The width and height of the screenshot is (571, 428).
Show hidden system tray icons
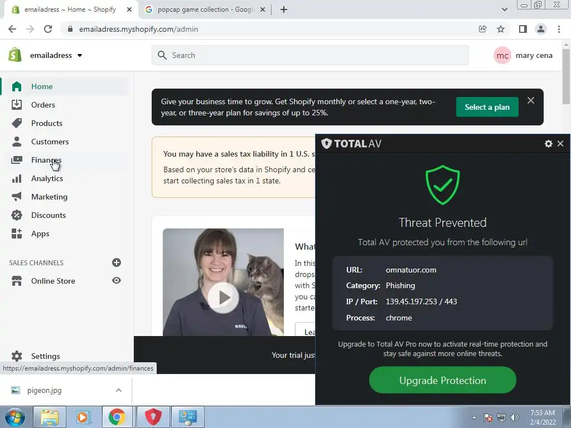pyautogui.click(x=474, y=417)
